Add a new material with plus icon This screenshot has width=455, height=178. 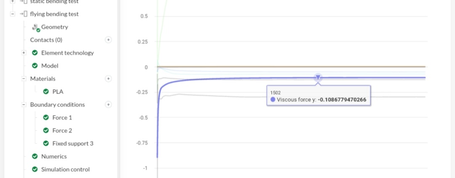(108, 79)
